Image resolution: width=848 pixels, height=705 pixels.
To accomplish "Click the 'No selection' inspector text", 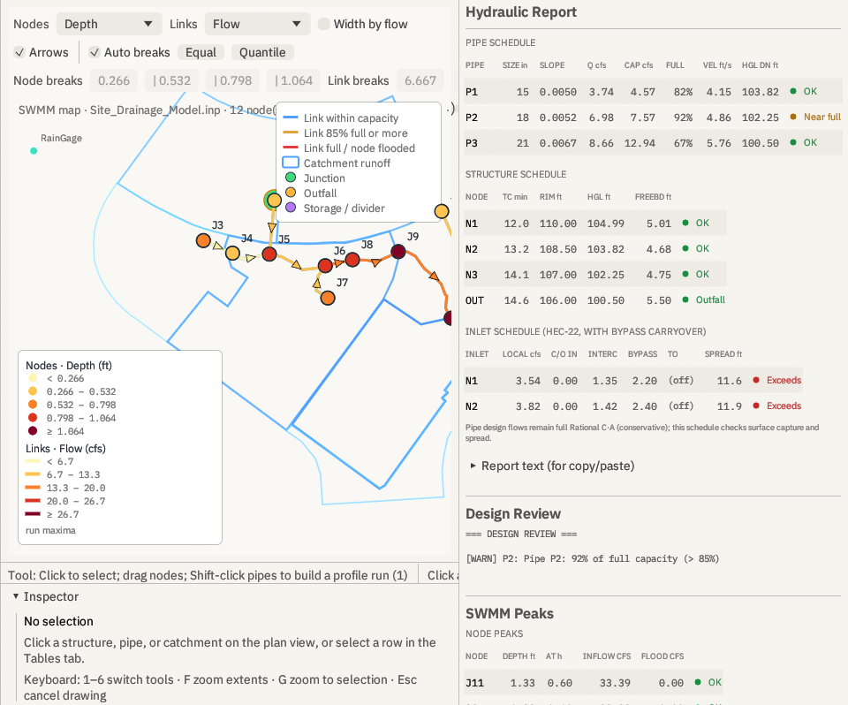I will click(x=58, y=621).
